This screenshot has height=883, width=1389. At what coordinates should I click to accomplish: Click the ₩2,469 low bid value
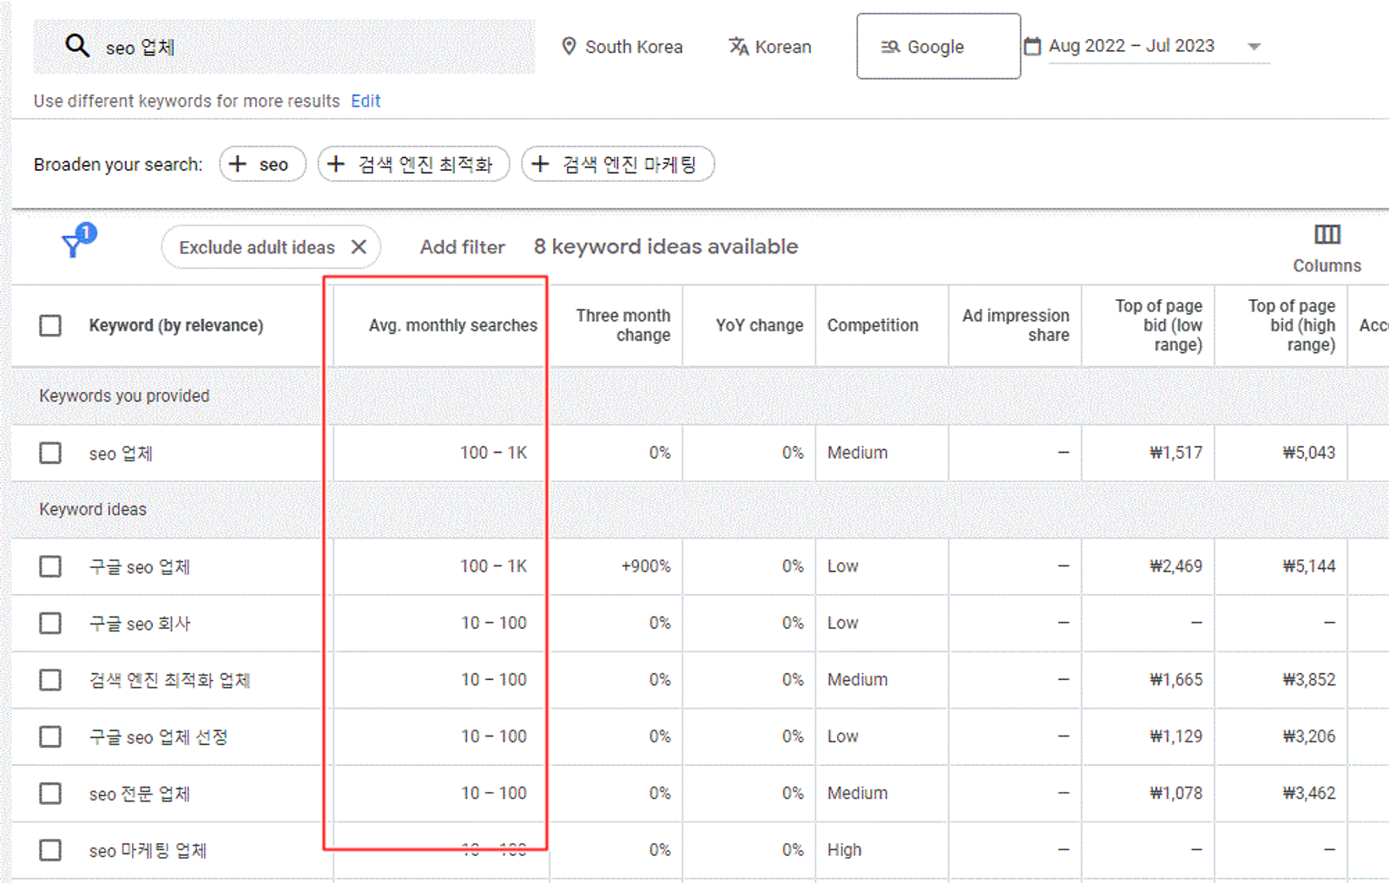[x=1176, y=566]
